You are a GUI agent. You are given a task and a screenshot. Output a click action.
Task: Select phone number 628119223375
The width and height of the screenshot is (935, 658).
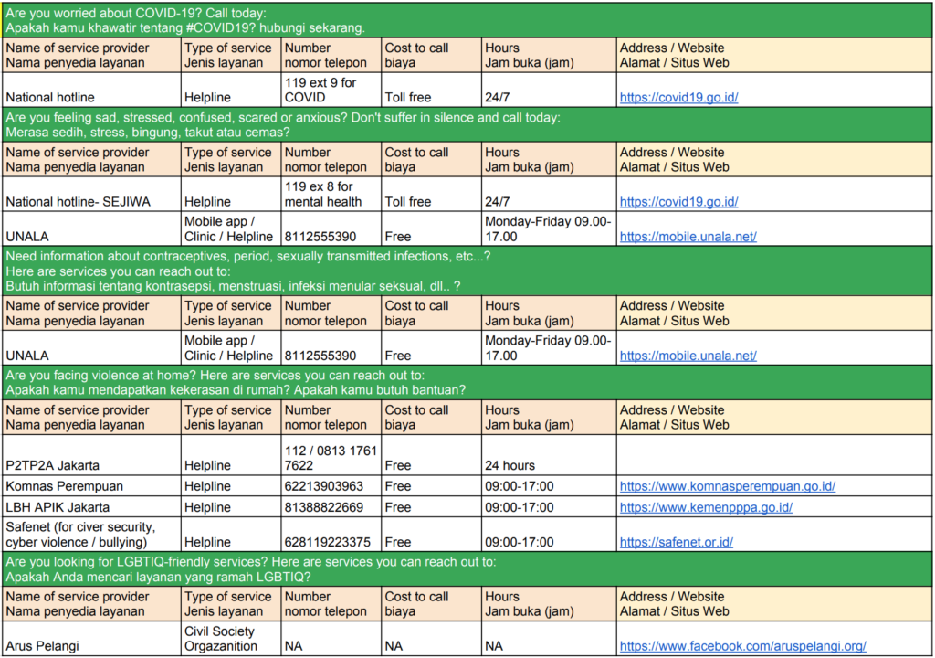click(x=328, y=542)
